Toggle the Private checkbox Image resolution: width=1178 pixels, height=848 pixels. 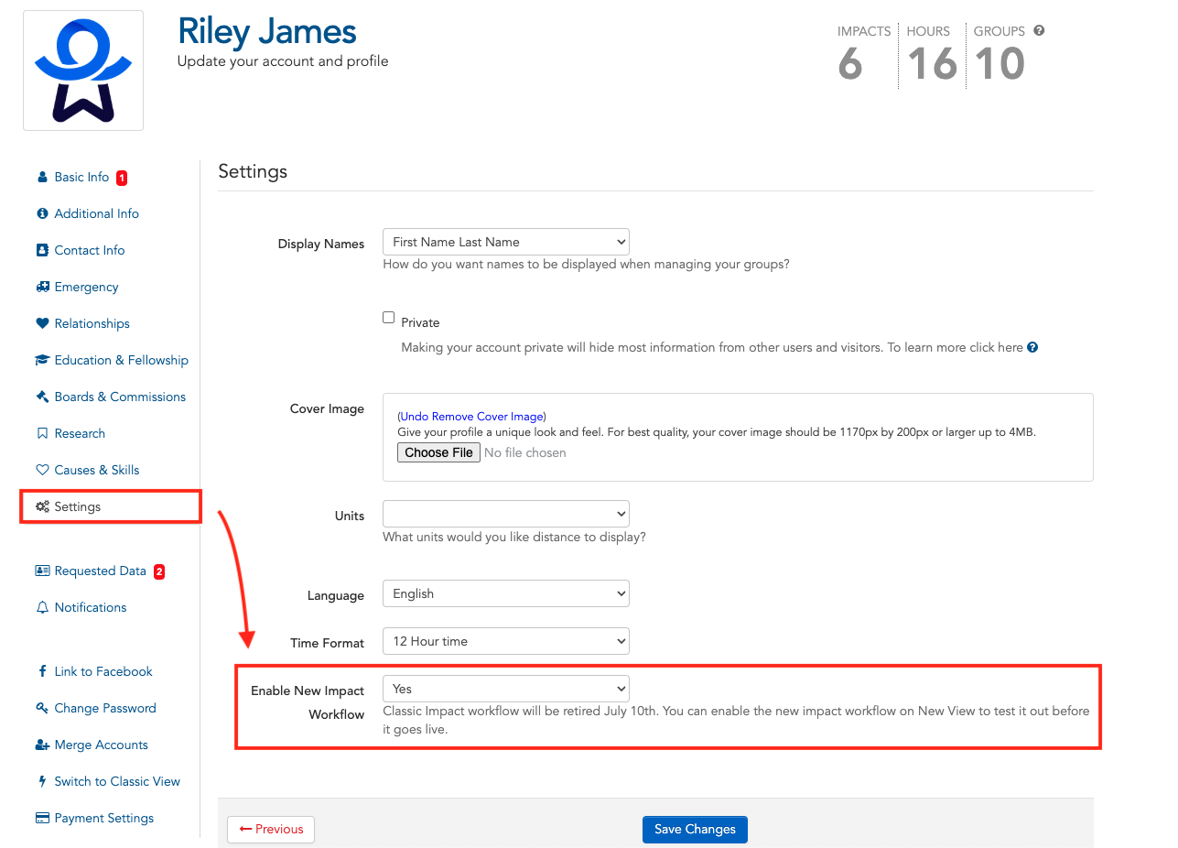(x=389, y=318)
